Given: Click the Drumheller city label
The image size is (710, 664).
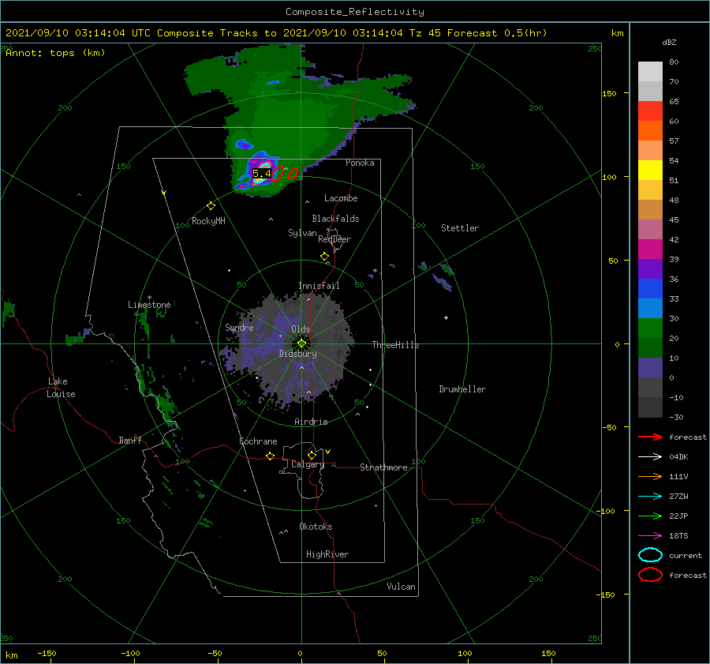Looking at the screenshot, I should 462,389.
